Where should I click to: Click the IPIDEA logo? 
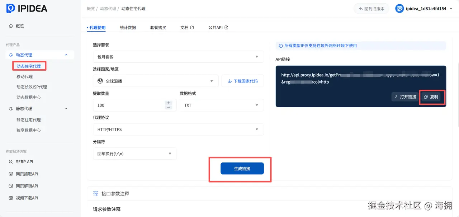coord(27,9)
